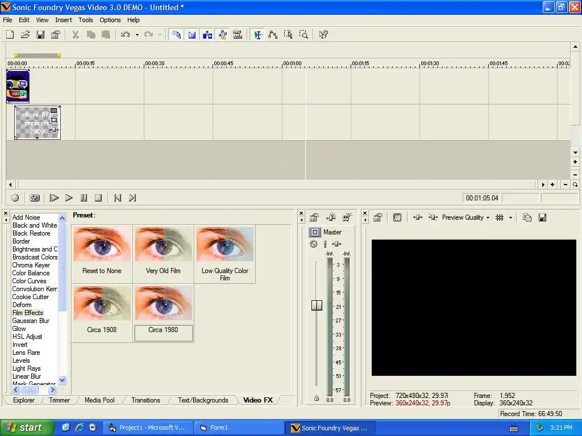Toggle loop playback button
Viewport: 582px width, 436px height.
coord(35,198)
